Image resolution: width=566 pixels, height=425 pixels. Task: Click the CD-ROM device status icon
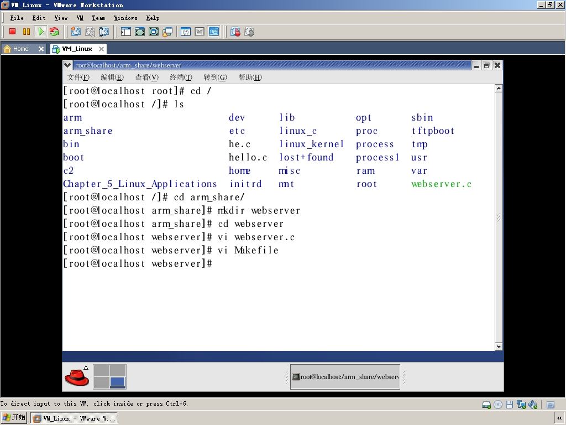click(x=498, y=405)
